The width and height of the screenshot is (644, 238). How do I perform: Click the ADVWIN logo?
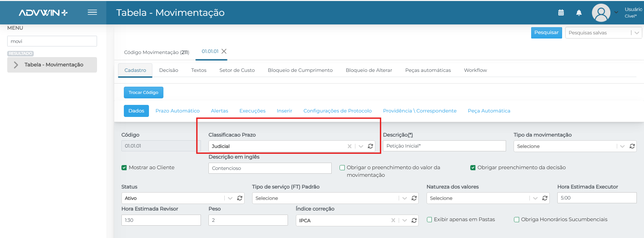point(43,13)
